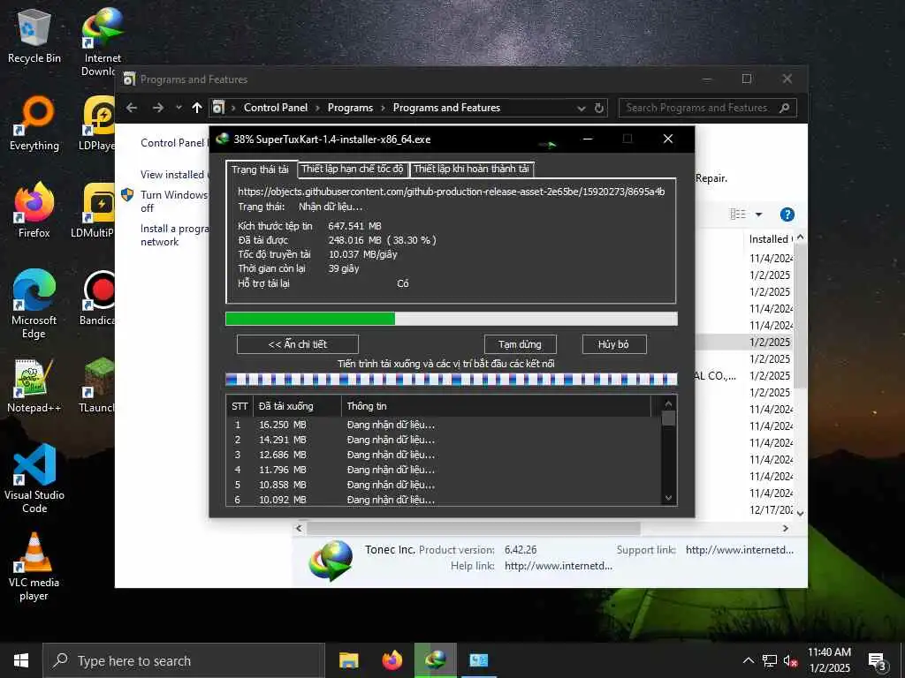Click 'Install a program from the network' link
905x678 pixels.
tap(174, 235)
